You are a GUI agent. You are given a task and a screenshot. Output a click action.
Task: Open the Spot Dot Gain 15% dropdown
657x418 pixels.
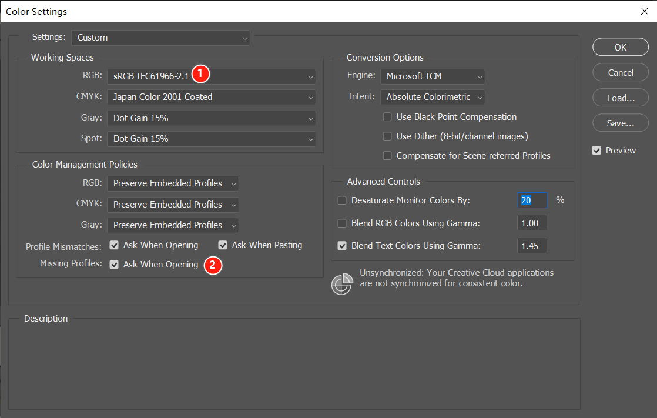coord(211,139)
